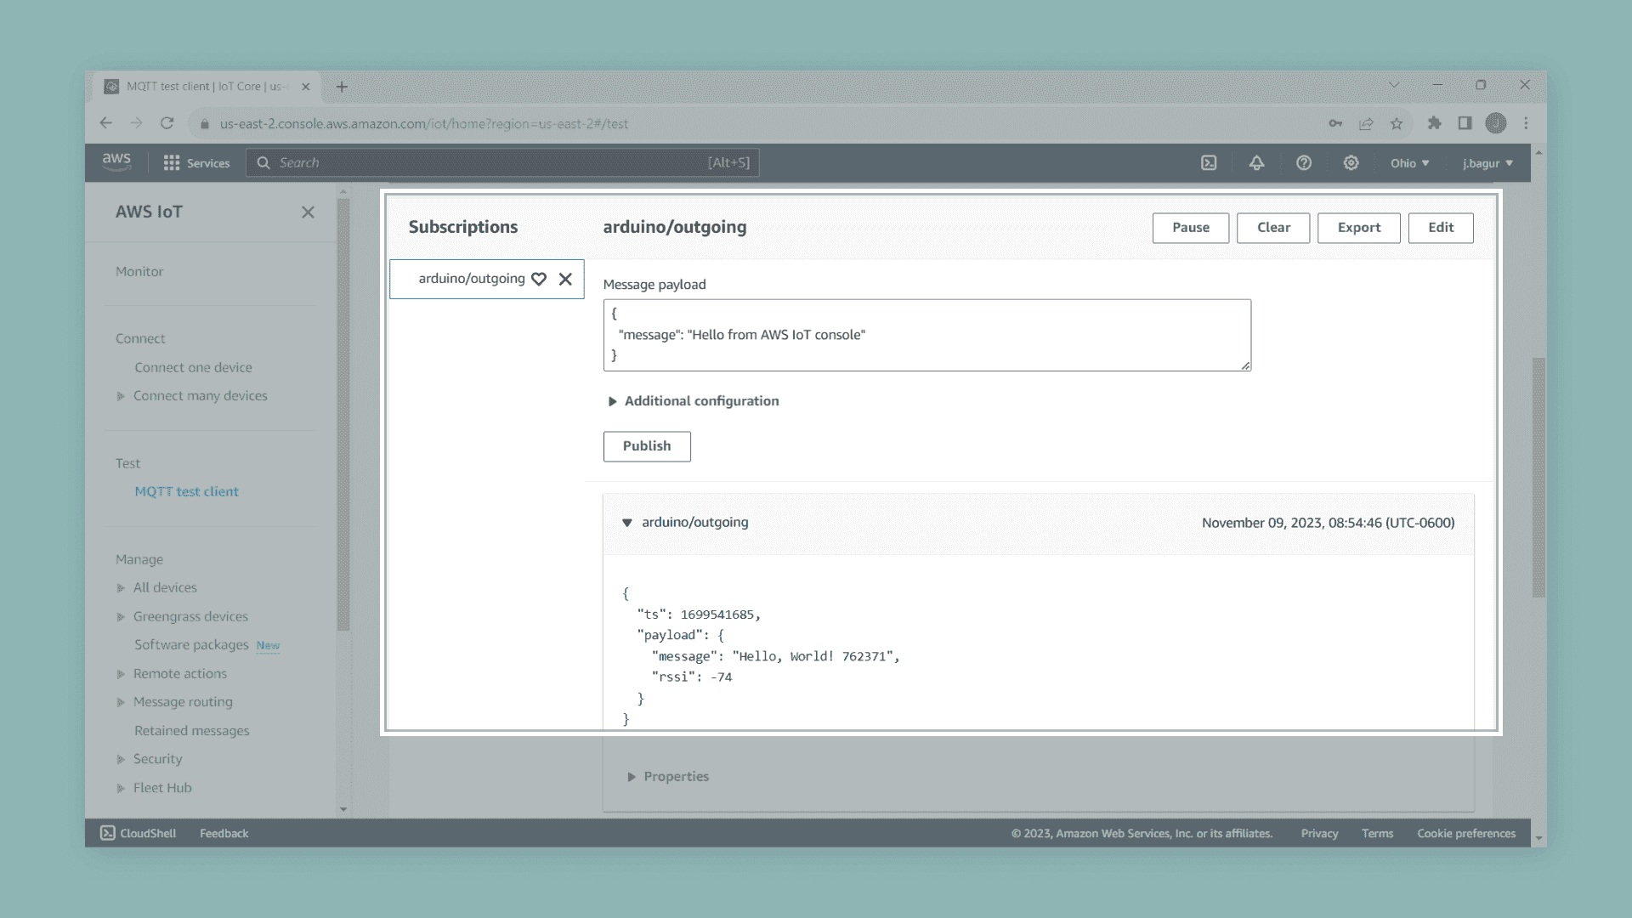
Task: Open the browser side panel icon
Action: click(1465, 123)
